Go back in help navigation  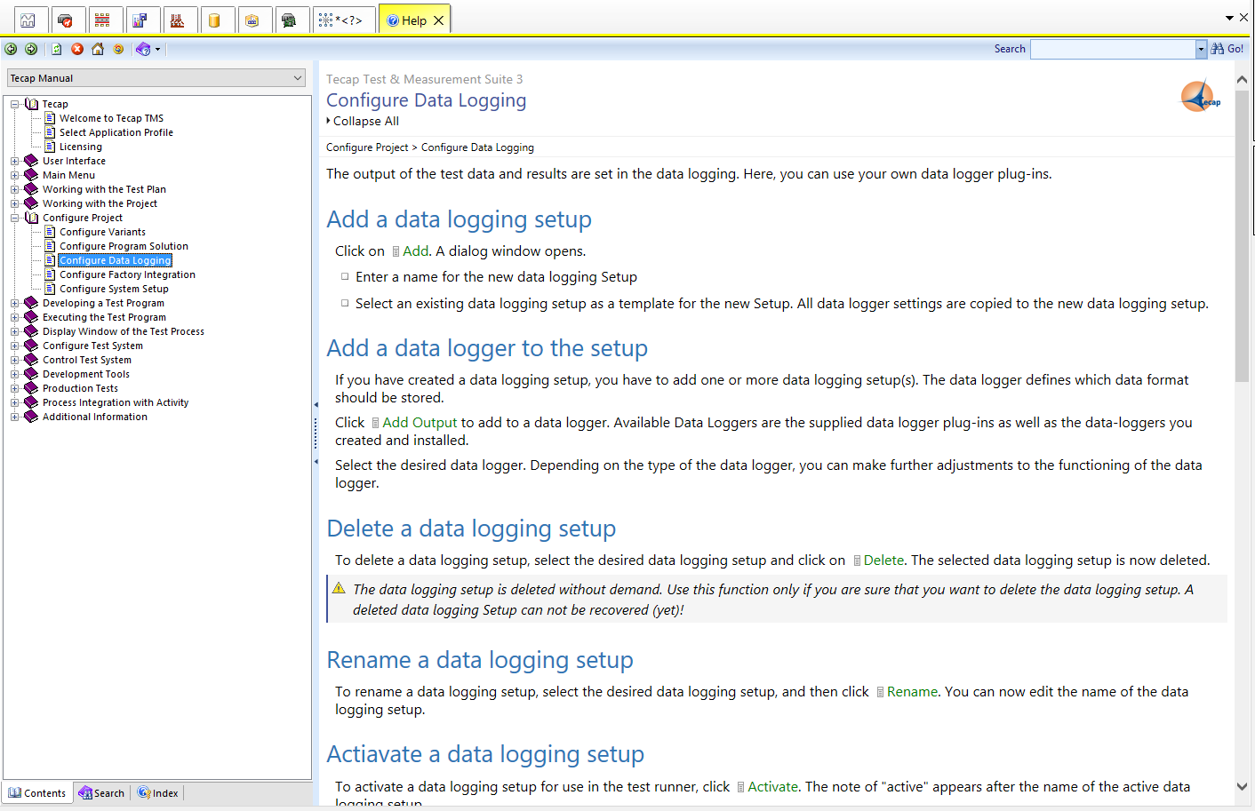11,49
